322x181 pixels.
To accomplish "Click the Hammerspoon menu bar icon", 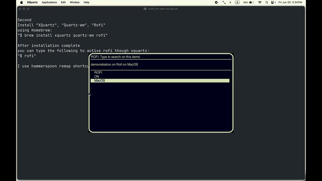I will (x=224, y=2).
